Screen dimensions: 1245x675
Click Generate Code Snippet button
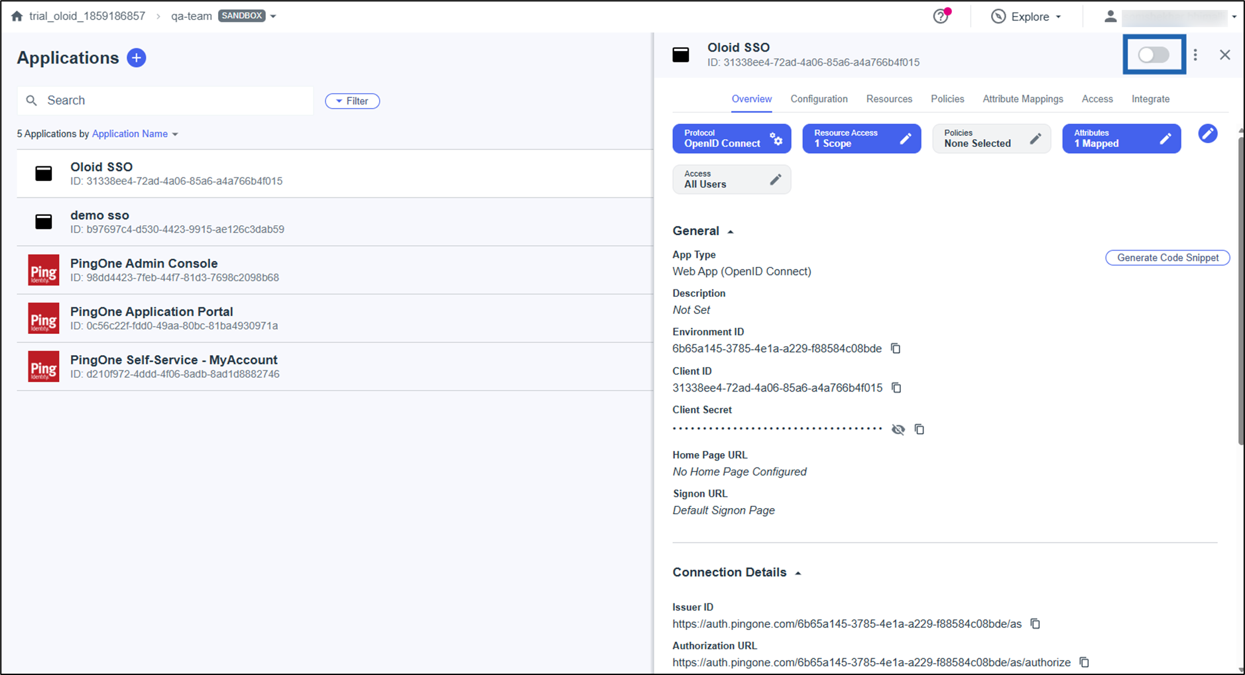click(1167, 258)
